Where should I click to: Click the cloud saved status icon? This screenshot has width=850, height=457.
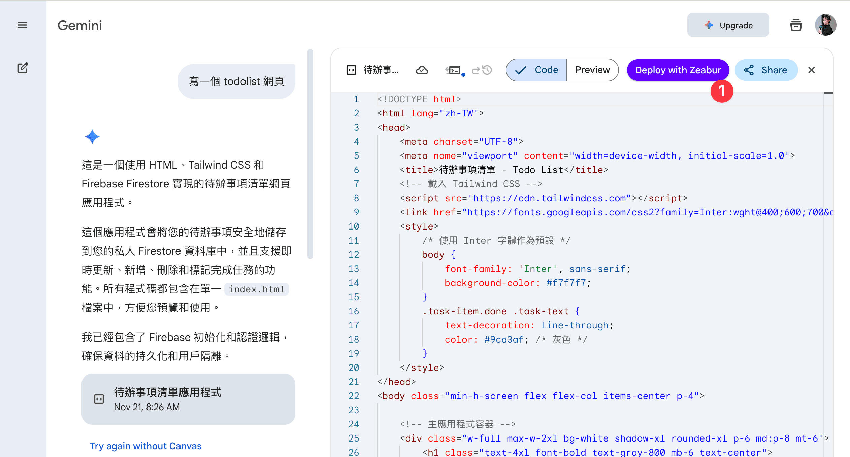pos(422,70)
